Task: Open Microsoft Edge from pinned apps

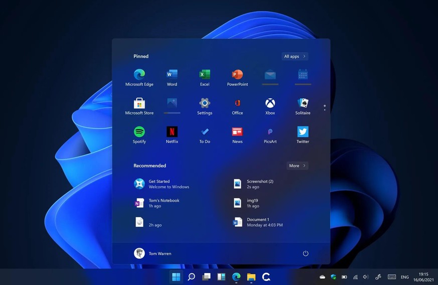Action: [x=139, y=77]
